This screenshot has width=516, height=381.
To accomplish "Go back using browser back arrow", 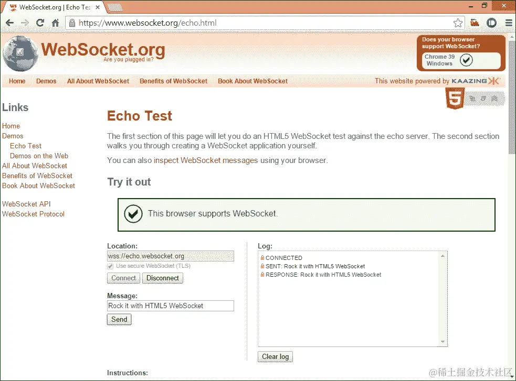I will tap(10, 23).
